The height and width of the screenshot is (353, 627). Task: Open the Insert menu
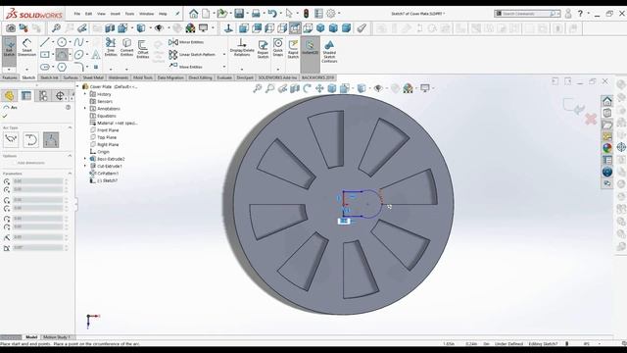tap(116, 14)
